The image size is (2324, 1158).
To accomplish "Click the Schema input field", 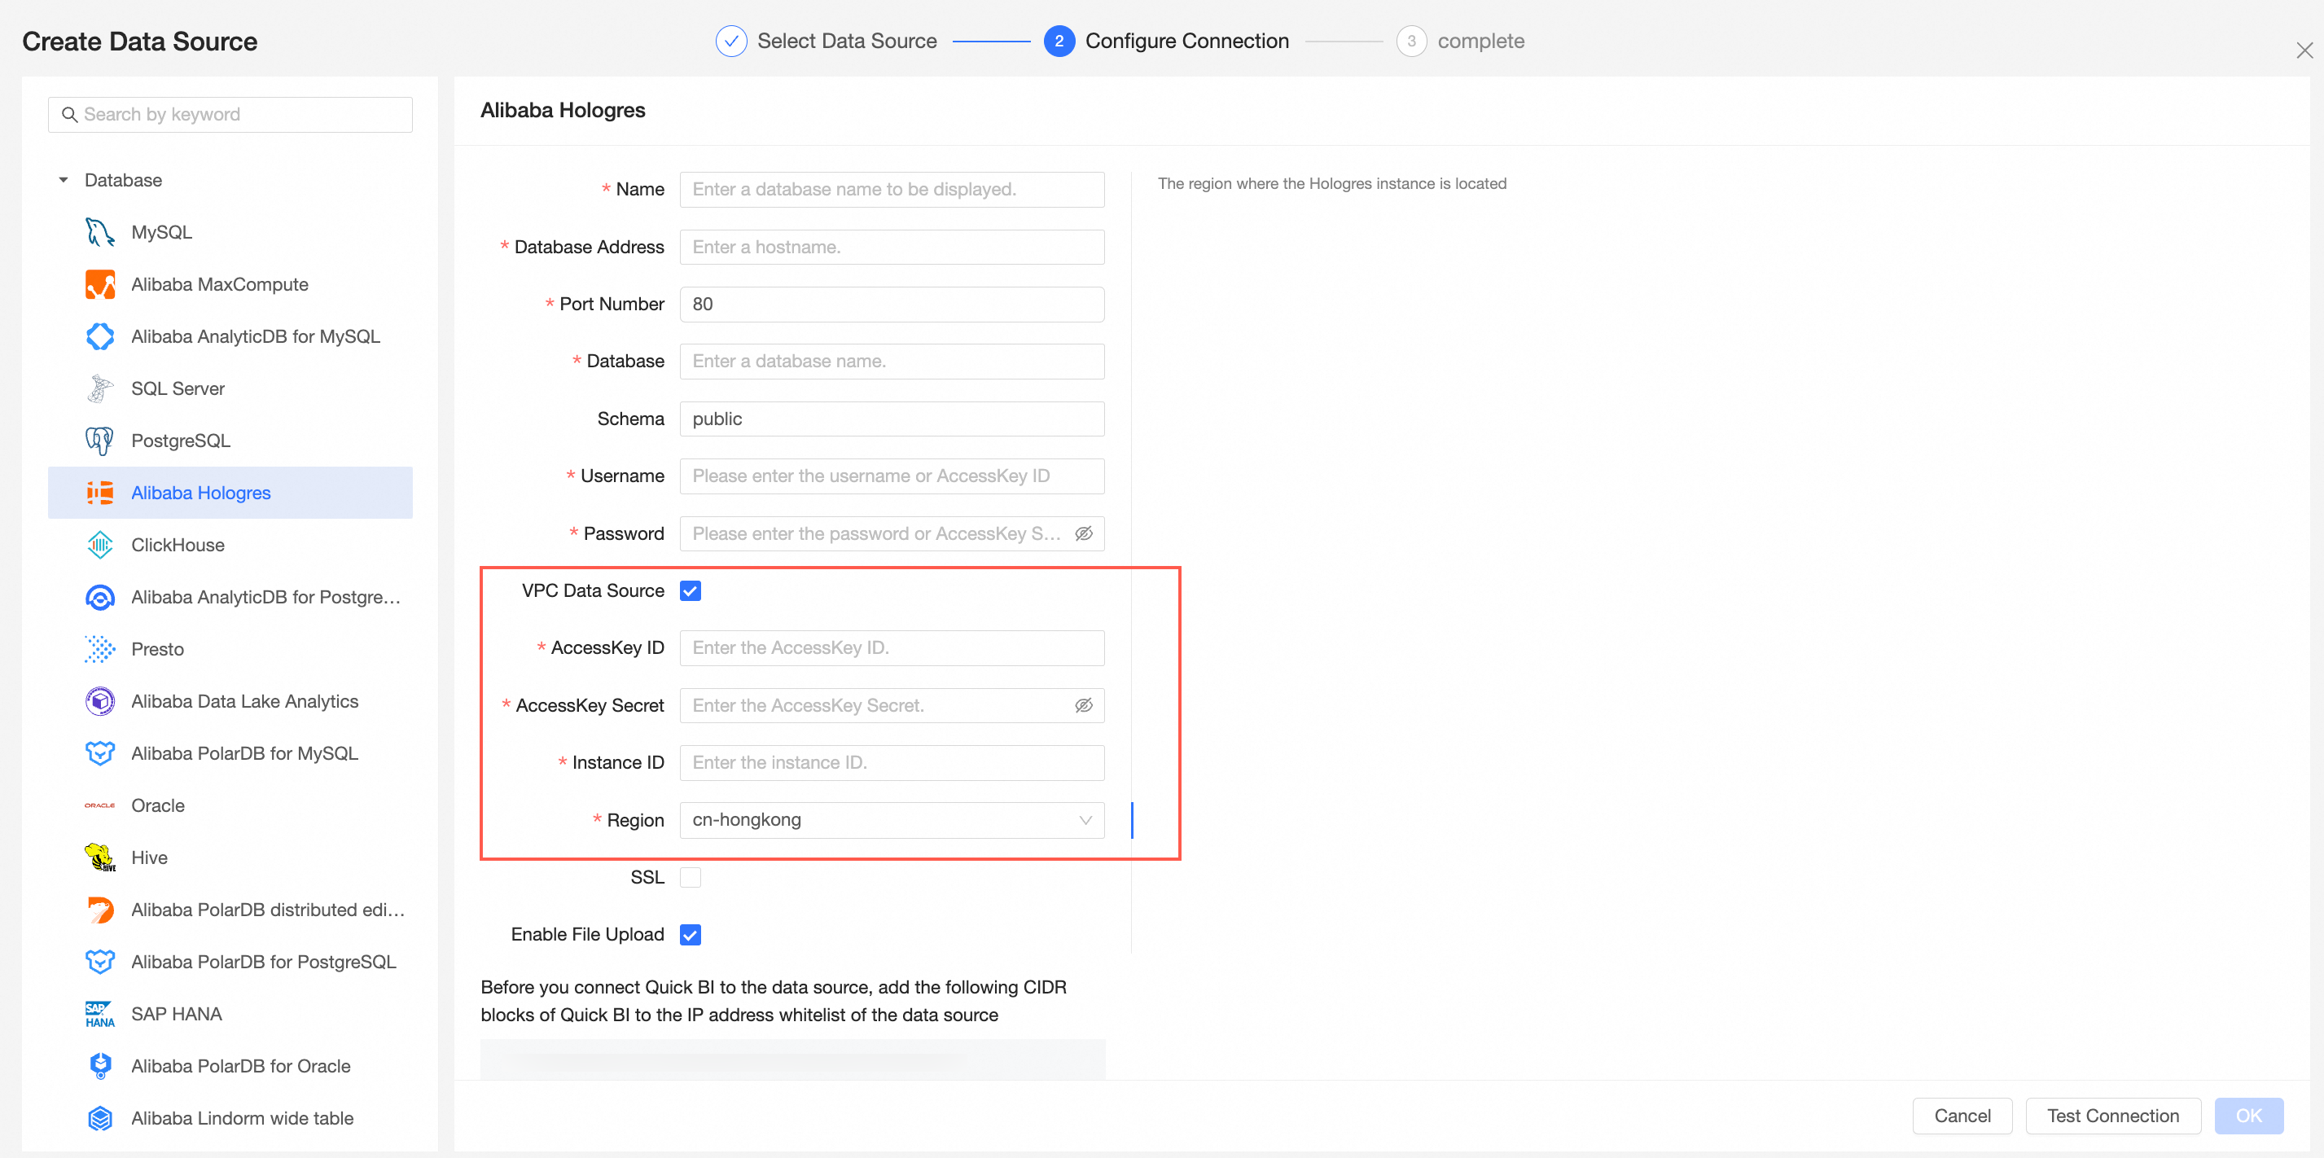I will pos(892,419).
